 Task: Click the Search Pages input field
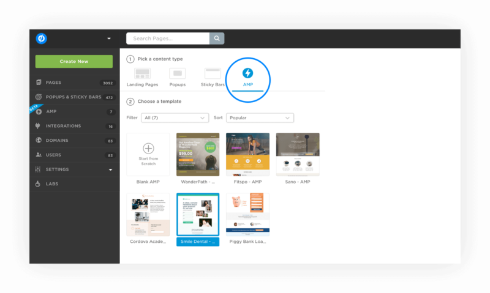coord(168,39)
